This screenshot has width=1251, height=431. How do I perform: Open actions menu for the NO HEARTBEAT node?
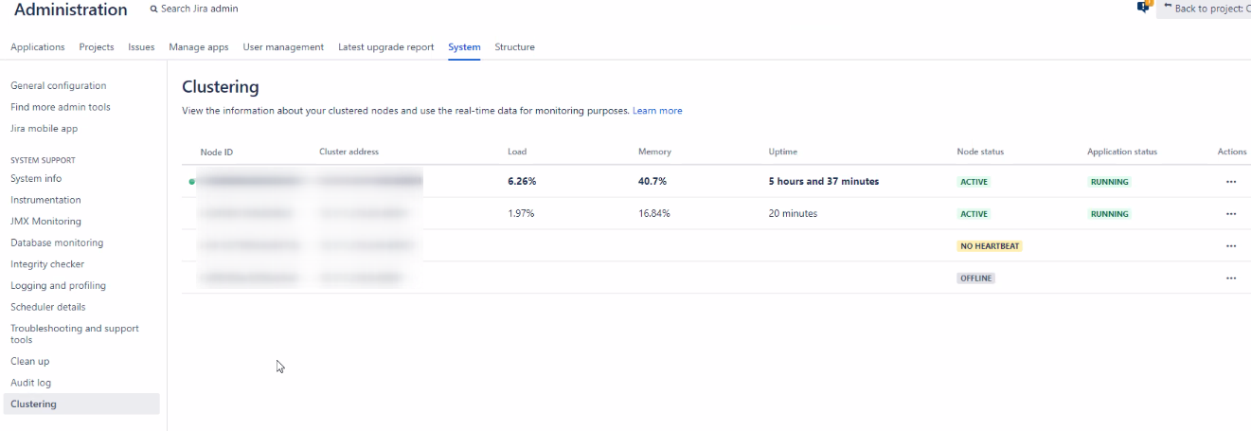(1230, 246)
